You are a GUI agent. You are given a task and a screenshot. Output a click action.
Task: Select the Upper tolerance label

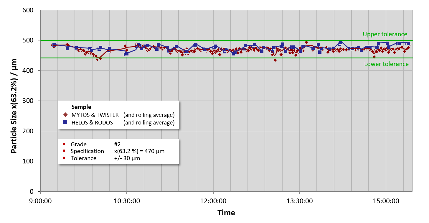[x=385, y=35]
